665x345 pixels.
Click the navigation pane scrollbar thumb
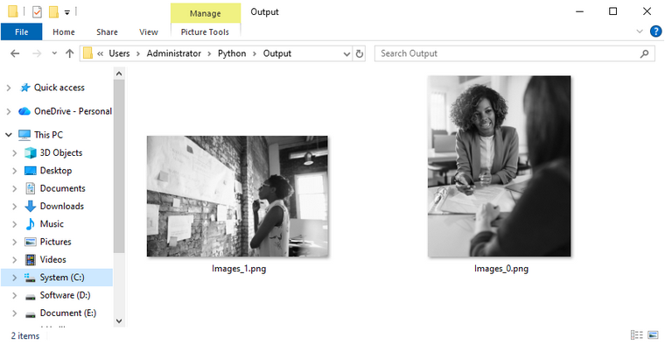119,166
